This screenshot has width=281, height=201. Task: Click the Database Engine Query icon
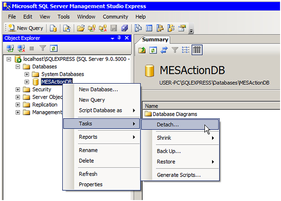[53, 28]
